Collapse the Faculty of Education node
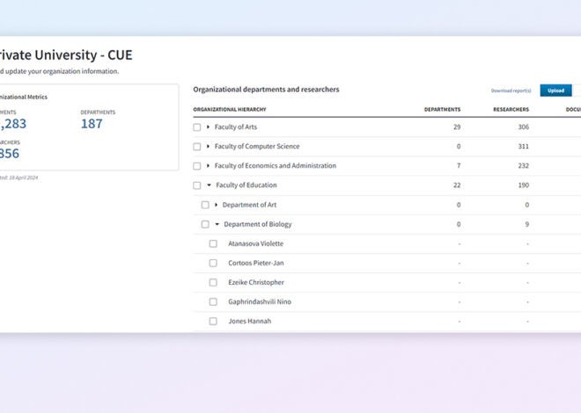The image size is (581, 413). pos(209,185)
